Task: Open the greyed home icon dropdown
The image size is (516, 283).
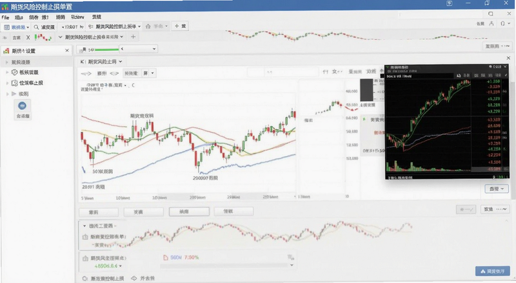Action: [x=157, y=26]
